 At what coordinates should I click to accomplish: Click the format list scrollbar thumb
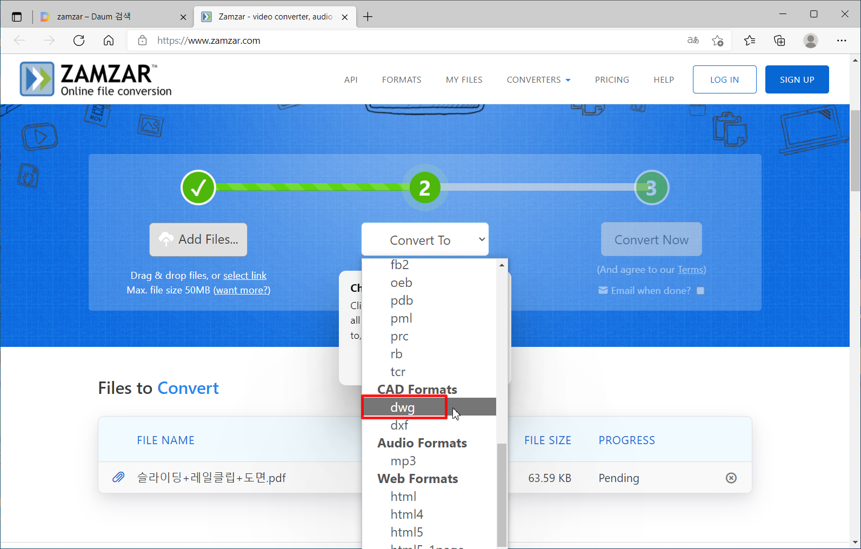click(502, 494)
